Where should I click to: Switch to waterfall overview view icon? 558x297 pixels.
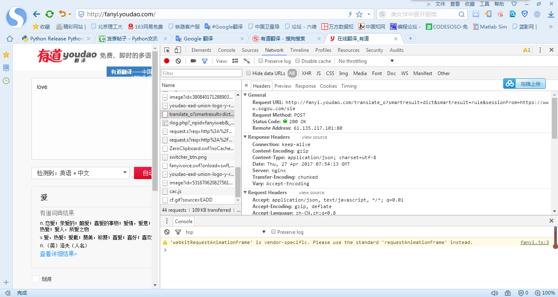(246, 61)
